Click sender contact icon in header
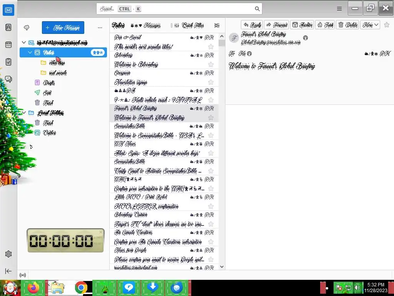This screenshot has height=296, width=394. [x=305, y=38]
